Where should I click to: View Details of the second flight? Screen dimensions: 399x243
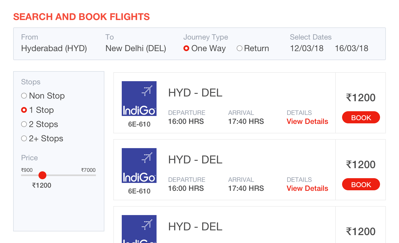point(307,188)
